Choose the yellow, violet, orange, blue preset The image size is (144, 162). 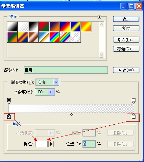23,37
